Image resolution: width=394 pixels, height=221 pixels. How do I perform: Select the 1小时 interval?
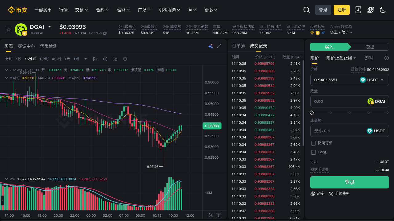coord(44,59)
